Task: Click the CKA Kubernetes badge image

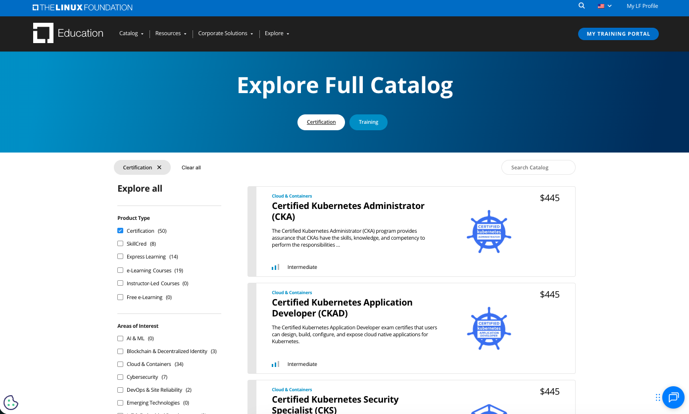Action: click(489, 232)
